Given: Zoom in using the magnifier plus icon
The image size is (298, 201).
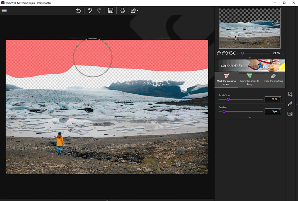Looking at the screenshot, I should click(223, 53).
